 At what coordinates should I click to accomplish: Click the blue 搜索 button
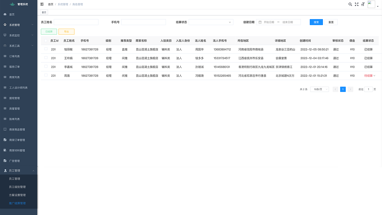tap(316, 22)
